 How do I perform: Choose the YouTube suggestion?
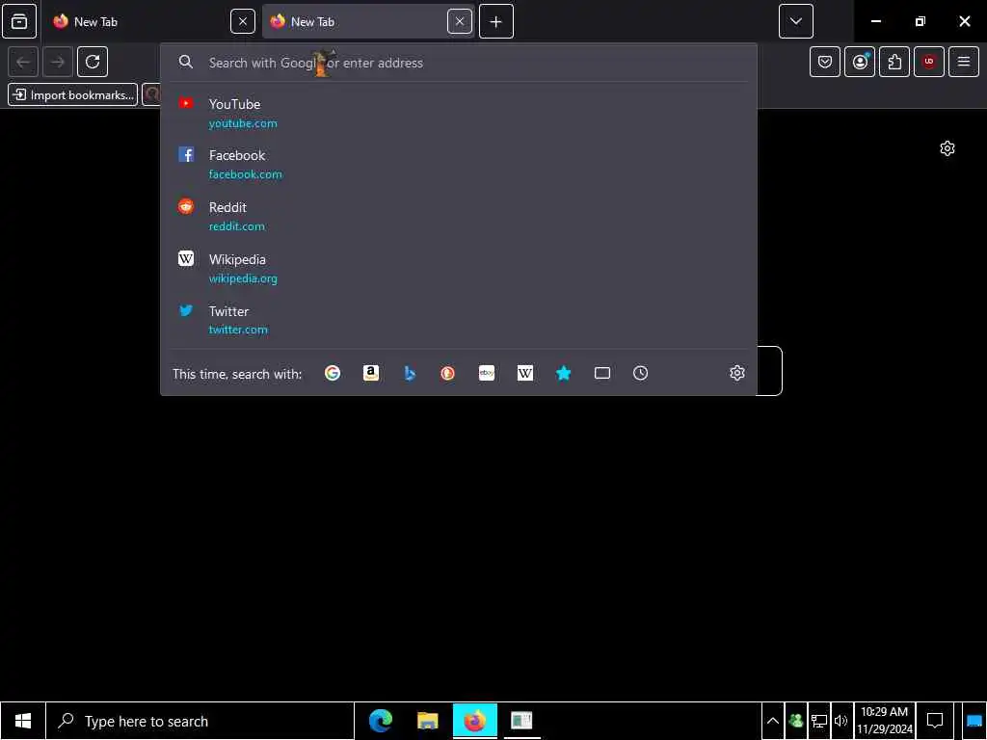pyautogui.click(x=458, y=113)
